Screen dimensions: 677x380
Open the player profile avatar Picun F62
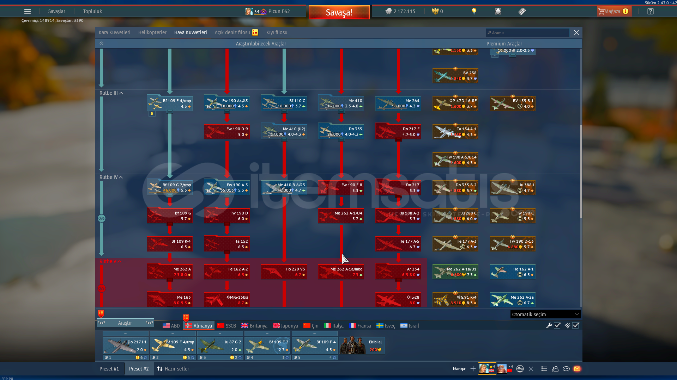click(x=249, y=11)
